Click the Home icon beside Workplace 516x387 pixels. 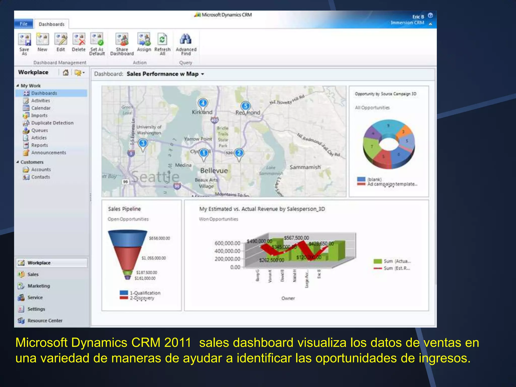pos(66,73)
